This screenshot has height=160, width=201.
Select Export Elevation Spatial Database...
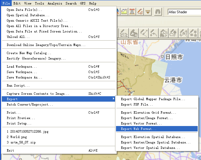coord(157,137)
